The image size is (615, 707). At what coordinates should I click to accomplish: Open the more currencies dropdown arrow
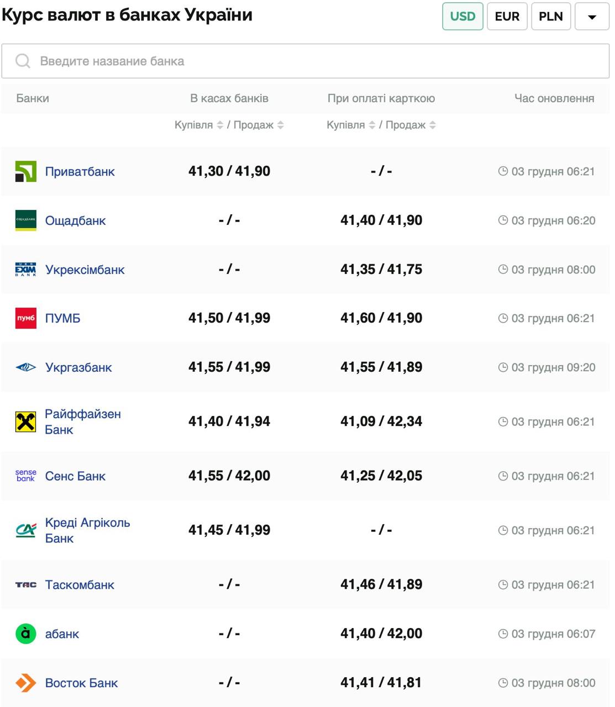point(592,17)
